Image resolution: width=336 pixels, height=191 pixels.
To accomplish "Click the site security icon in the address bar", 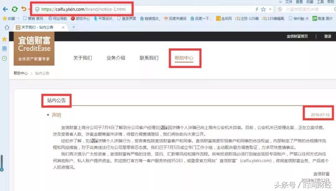I will pos(37,9).
